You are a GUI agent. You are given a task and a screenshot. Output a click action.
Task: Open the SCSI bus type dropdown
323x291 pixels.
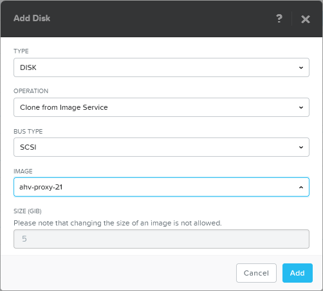click(x=161, y=147)
